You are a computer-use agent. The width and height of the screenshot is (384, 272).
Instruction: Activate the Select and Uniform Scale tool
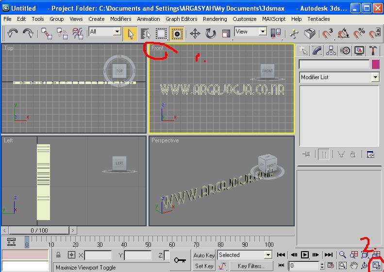click(x=226, y=34)
